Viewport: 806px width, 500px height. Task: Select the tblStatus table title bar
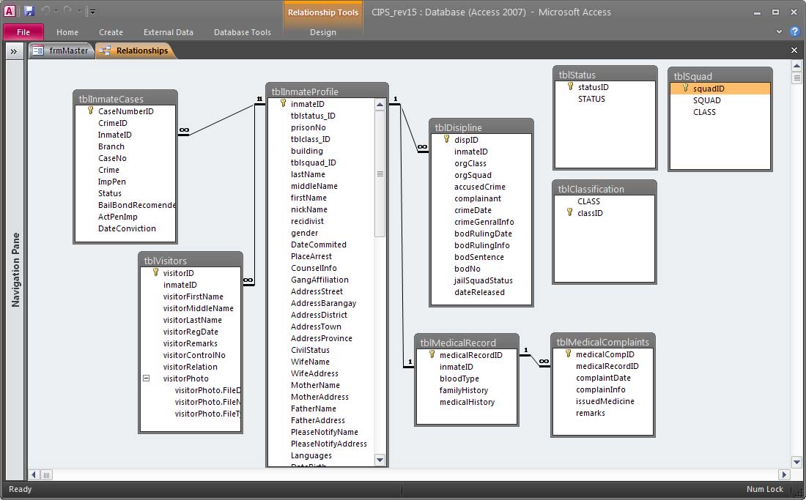coord(605,75)
